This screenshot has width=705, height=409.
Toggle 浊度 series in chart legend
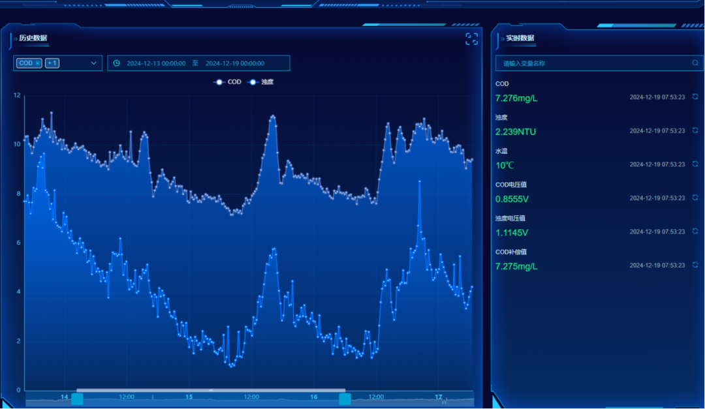(x=260, y=82)
